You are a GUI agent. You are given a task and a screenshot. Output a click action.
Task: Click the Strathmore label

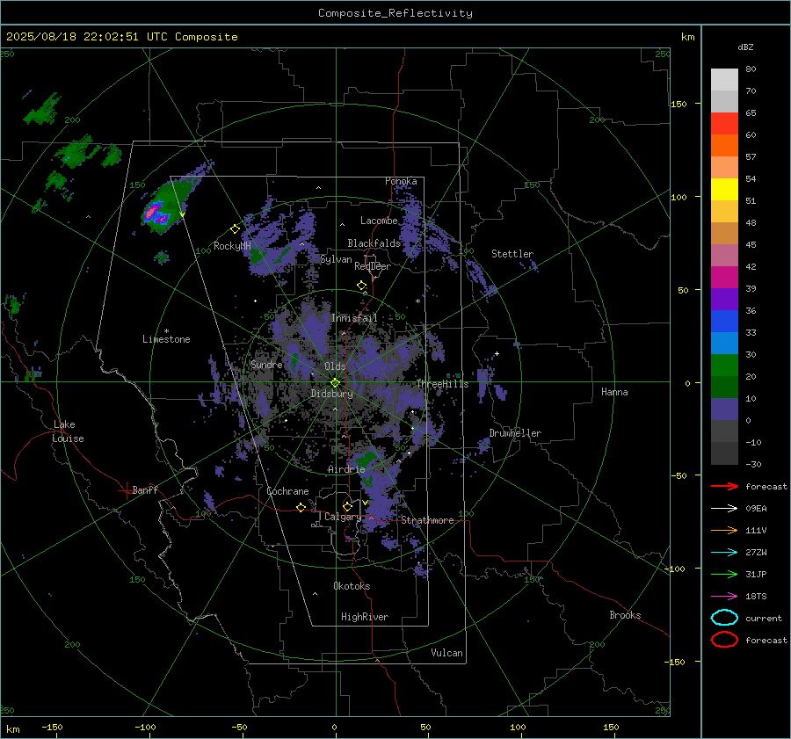pos(427,520)
